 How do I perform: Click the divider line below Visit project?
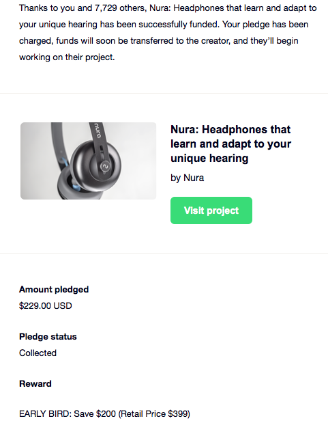(x=164, y=253)
